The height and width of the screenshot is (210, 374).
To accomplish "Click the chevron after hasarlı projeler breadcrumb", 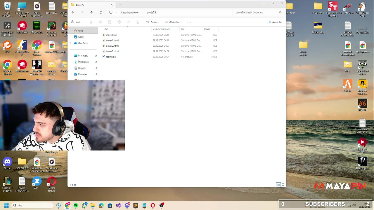I will coord(143,13).
